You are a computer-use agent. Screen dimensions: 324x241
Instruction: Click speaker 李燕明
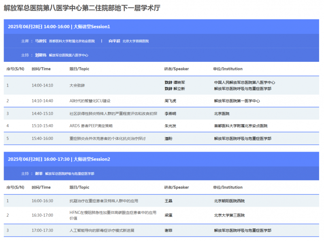(x=171, y=114)
